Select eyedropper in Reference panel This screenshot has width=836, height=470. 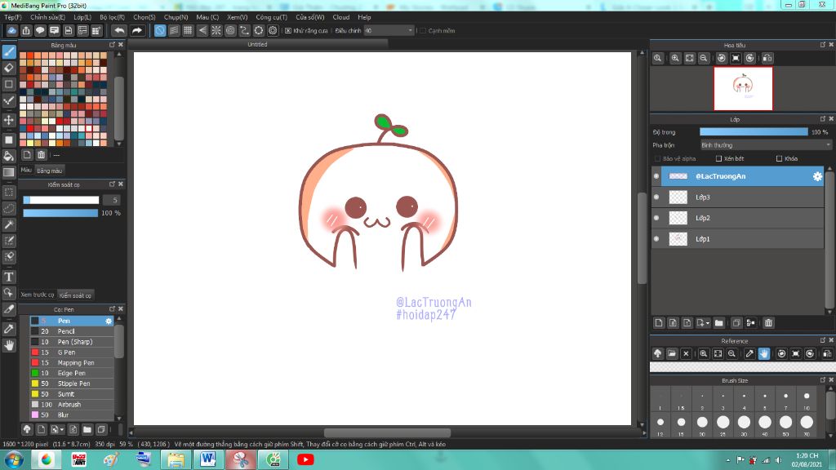(749, 353)
